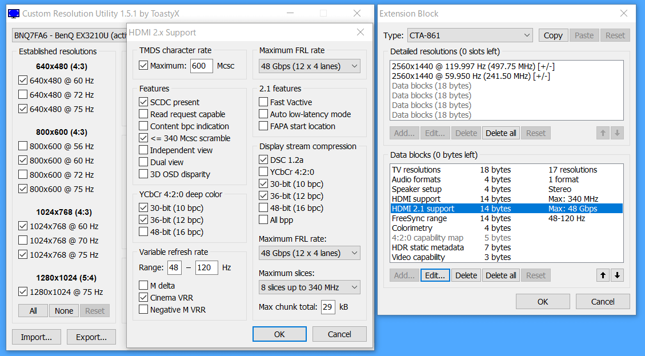Toggle 800x600 @ 56 Hz checkbox

[23, 146]
